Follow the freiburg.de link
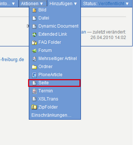Viewport: 133px width, 145px height. (x=12, y=60)
